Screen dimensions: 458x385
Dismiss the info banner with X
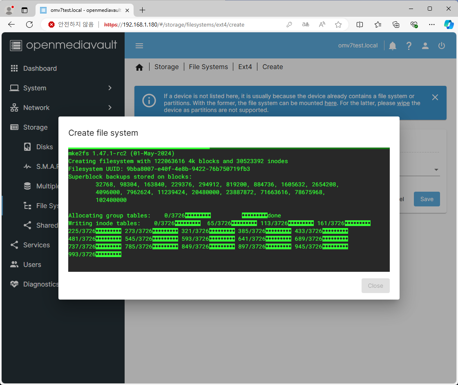[435, 97]
